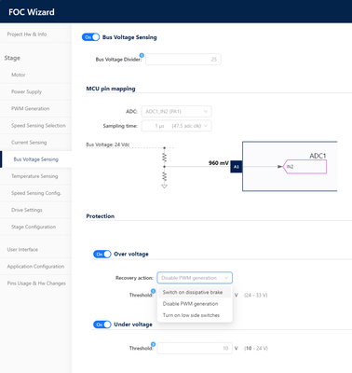Click the Under voltage Threshold field
The height and width of the screenshot is (373, 352).
click(x=195, y=348)
